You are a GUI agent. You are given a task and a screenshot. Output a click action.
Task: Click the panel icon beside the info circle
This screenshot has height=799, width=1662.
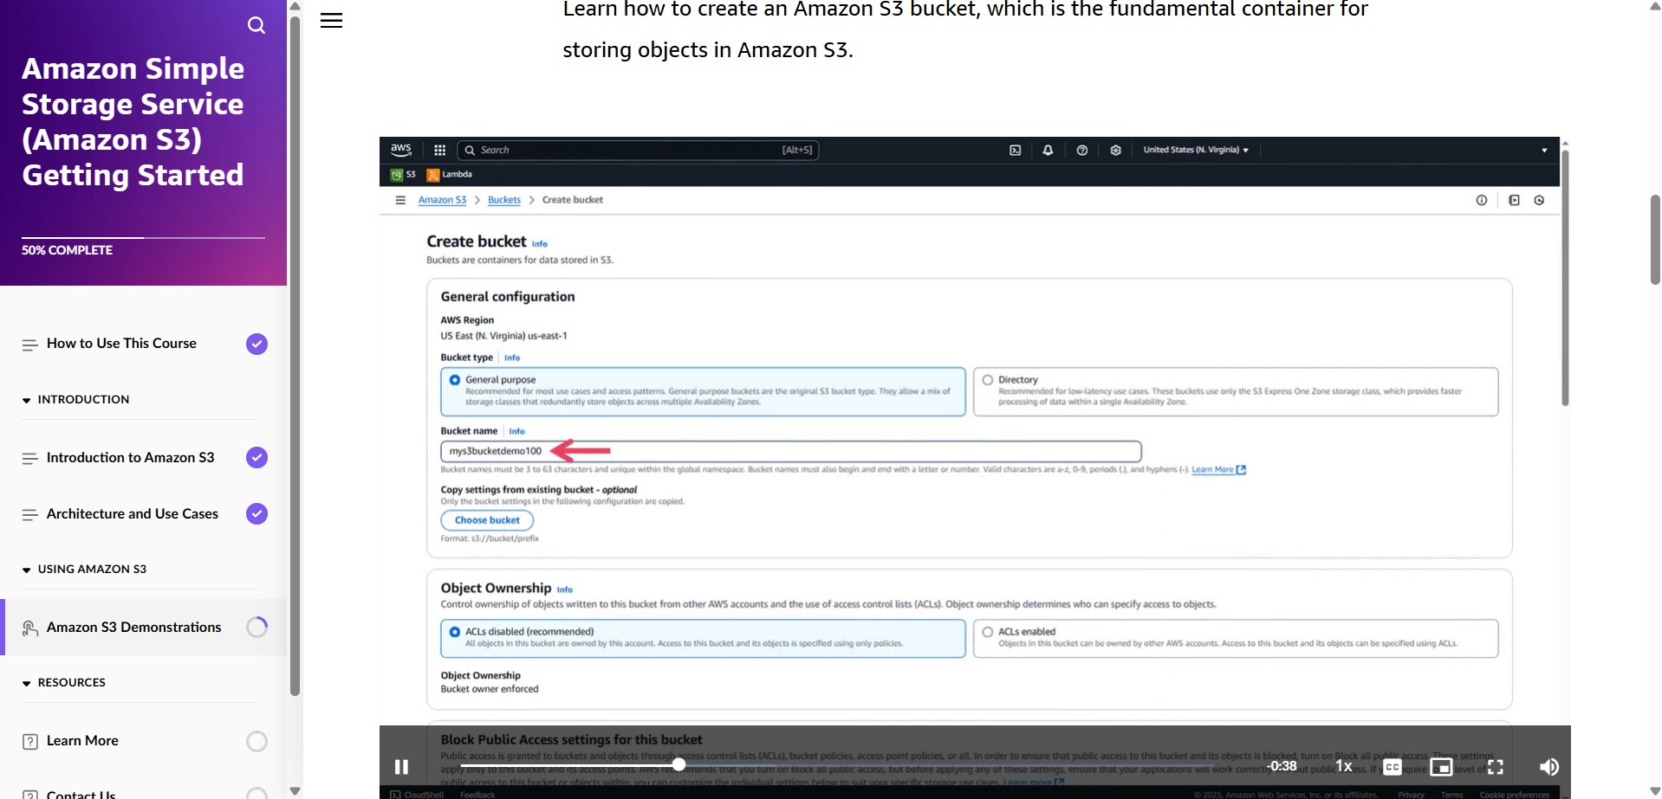[1514, 200]
